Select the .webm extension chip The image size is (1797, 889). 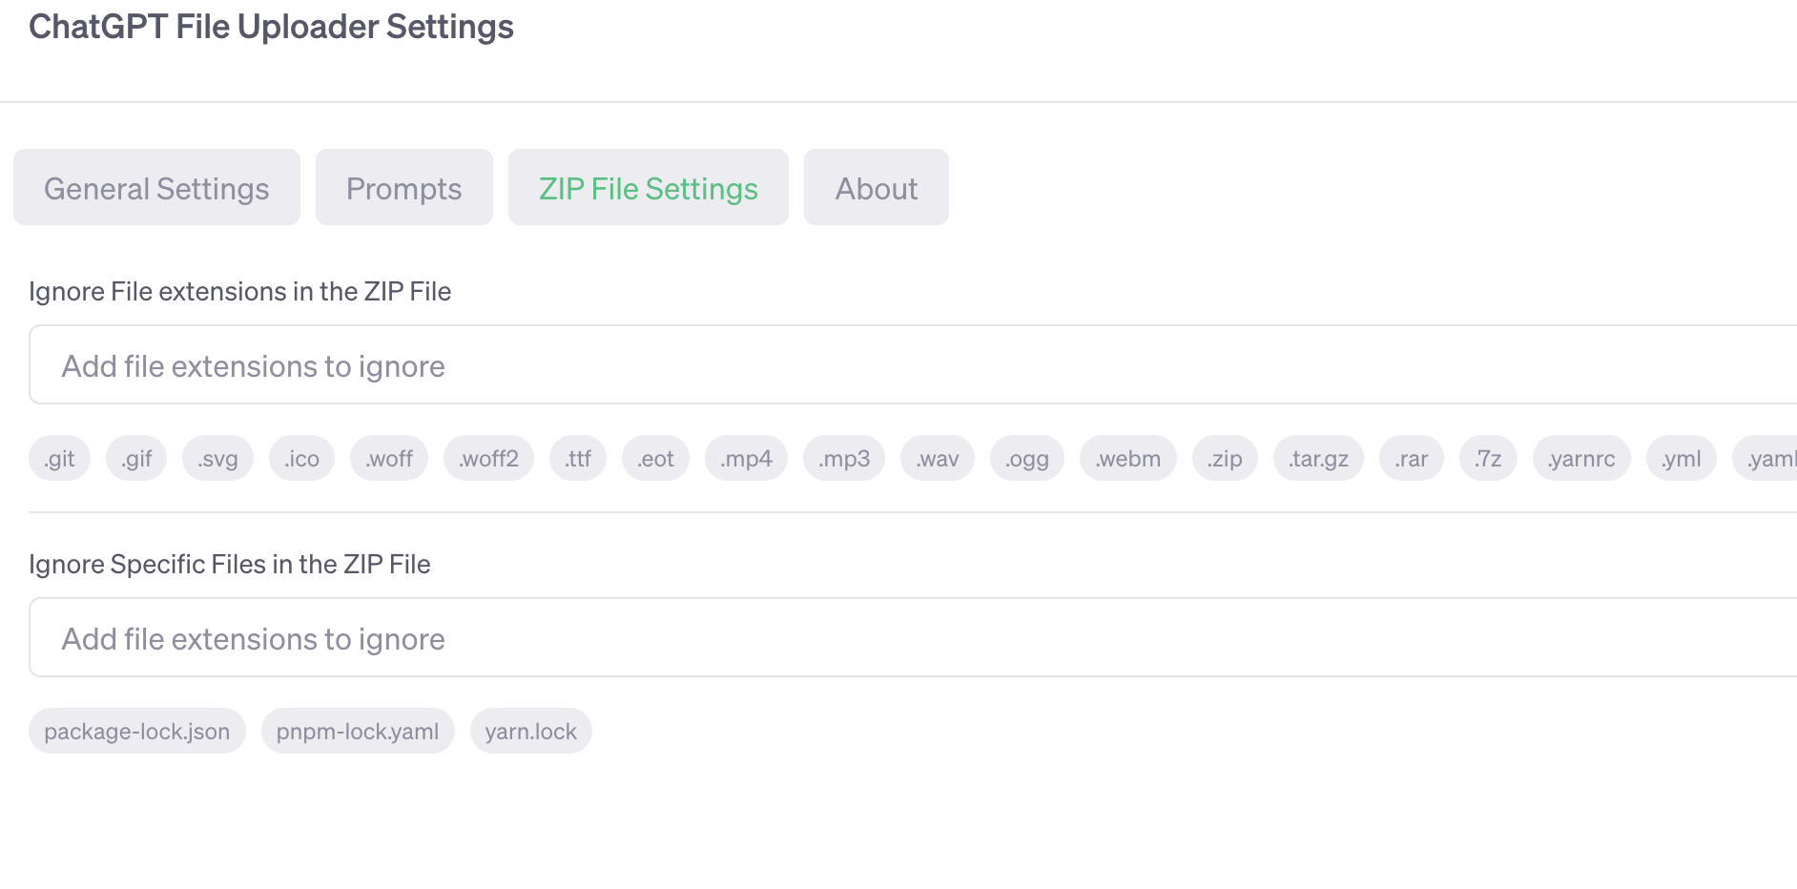[1127, 459]
